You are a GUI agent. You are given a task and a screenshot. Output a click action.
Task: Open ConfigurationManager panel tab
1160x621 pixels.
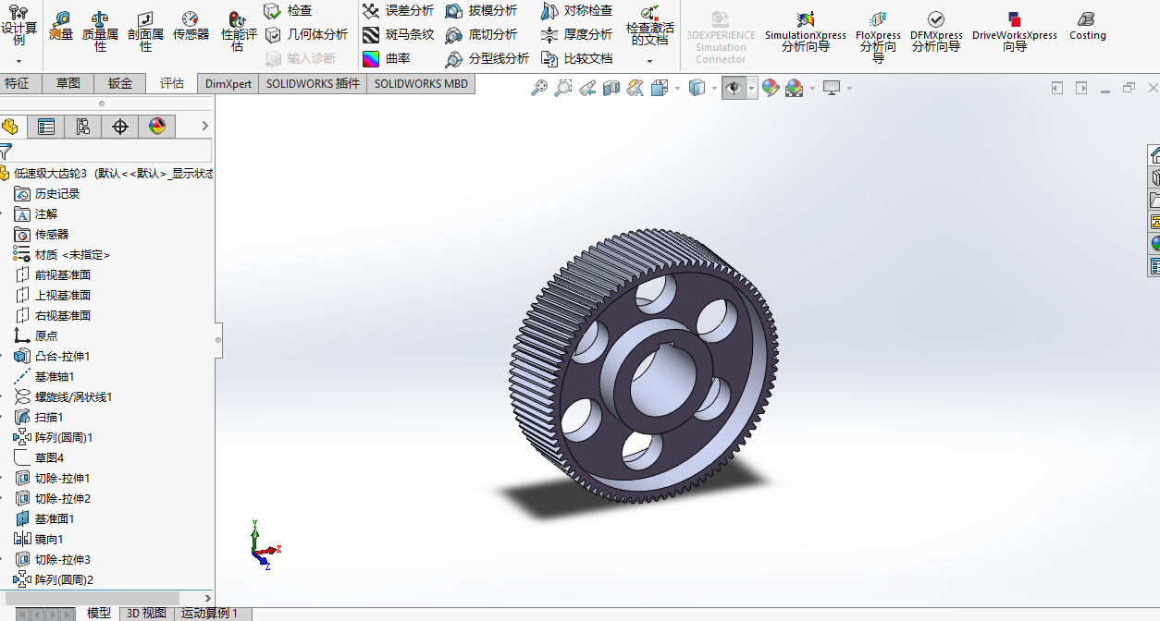pos(82,127)
